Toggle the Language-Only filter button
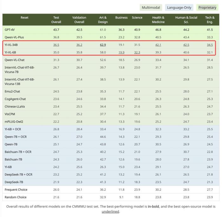The width and height of the screenshot is (222, 217). tap(179, 8)
